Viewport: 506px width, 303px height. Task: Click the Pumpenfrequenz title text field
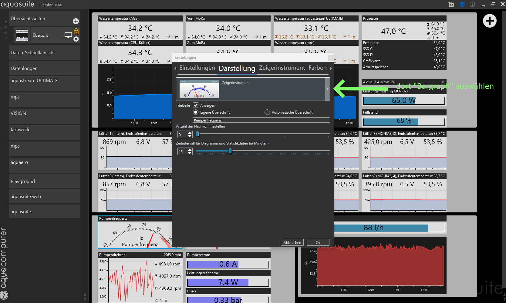pos(261,120)
